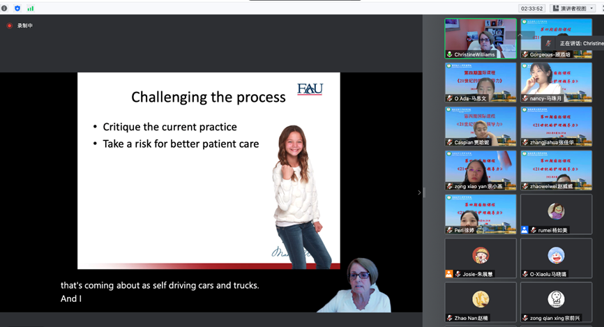Click the orange contact icon beside Josie
Image resolution: width=604 pixels, height=327 pixels.
(450, 274)
